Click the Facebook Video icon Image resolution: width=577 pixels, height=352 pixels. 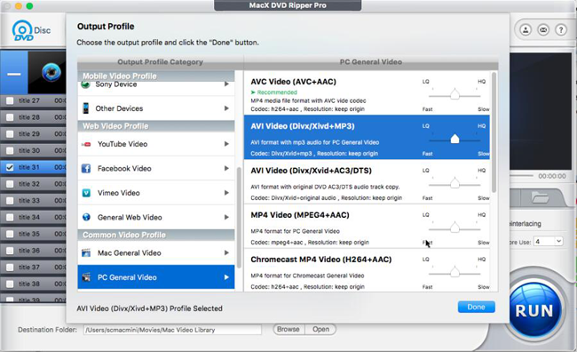point(86,168)
